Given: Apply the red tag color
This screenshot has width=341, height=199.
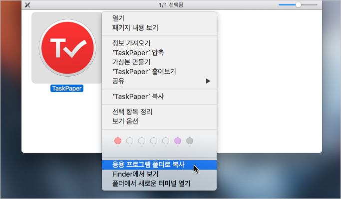Looking at the screenshot, I should click(118, 141).
